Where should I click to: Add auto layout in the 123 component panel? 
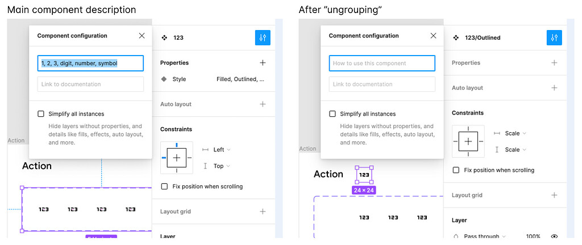[x=263, y=104]
